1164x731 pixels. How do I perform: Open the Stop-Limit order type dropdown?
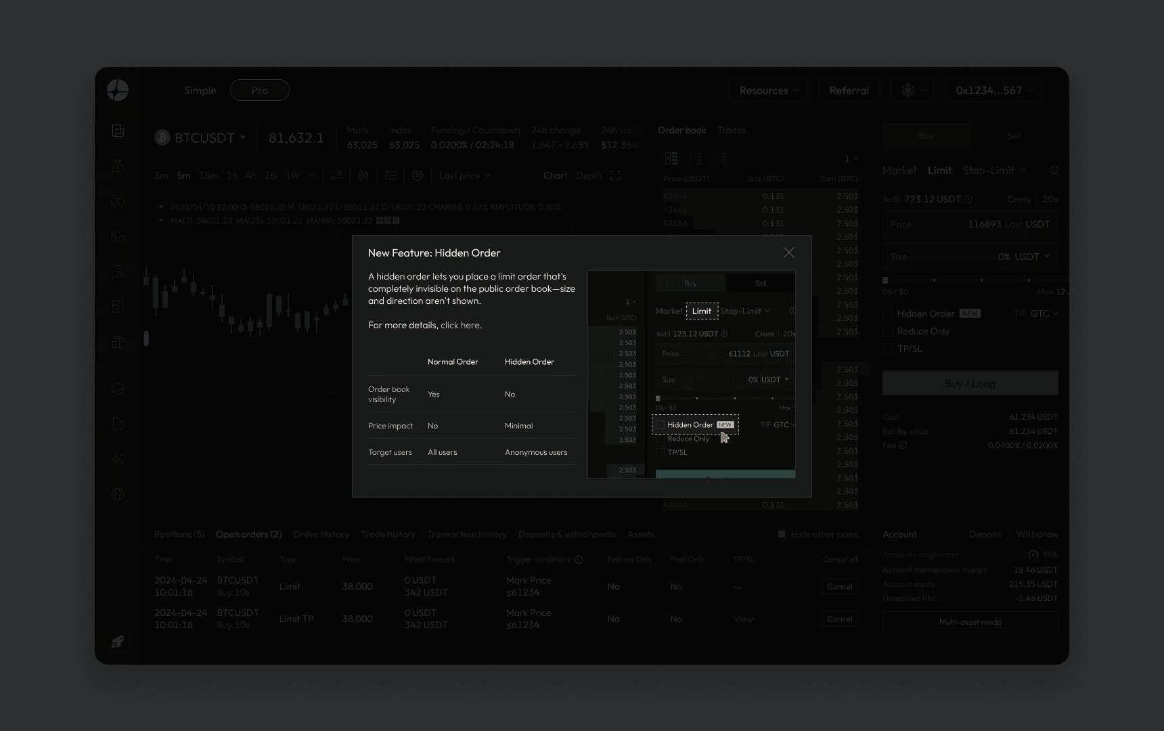pos(994,171)
